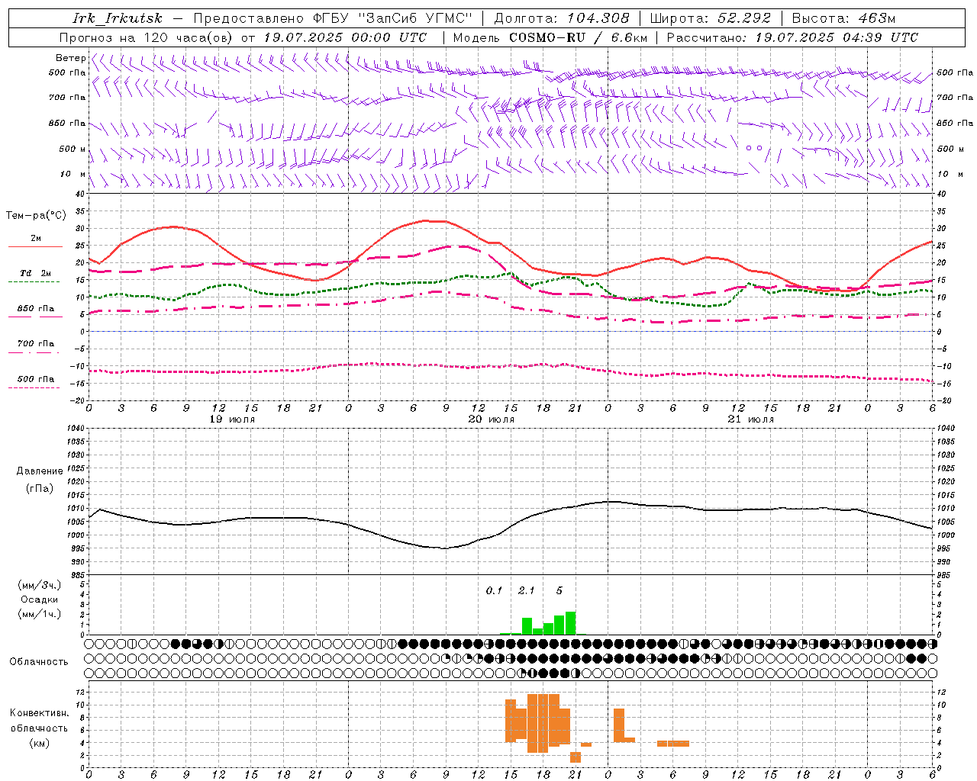
Task: Click the dashed line sample under 'Td 2м'
Action: click(x=35, y=282)
